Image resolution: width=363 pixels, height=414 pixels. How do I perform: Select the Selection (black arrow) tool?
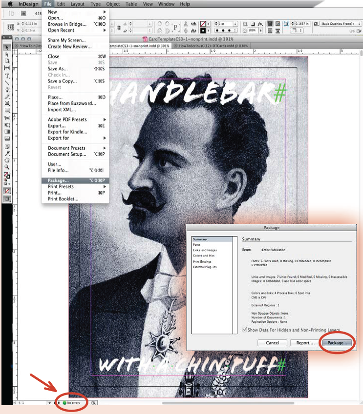pos(7,47)
